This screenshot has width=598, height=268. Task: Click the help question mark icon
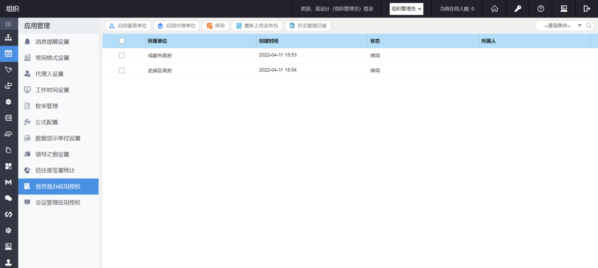point(541,8)
